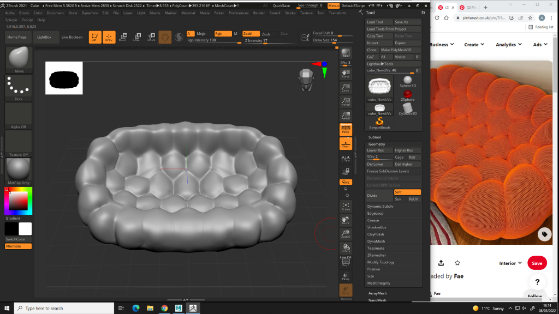Toggle Transp transparency mode
559x314 pixels.
click(x=346, y=276)
